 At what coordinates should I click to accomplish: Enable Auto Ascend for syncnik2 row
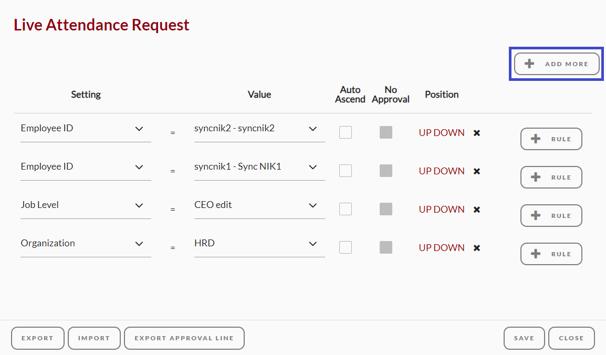tap(346, 132)
